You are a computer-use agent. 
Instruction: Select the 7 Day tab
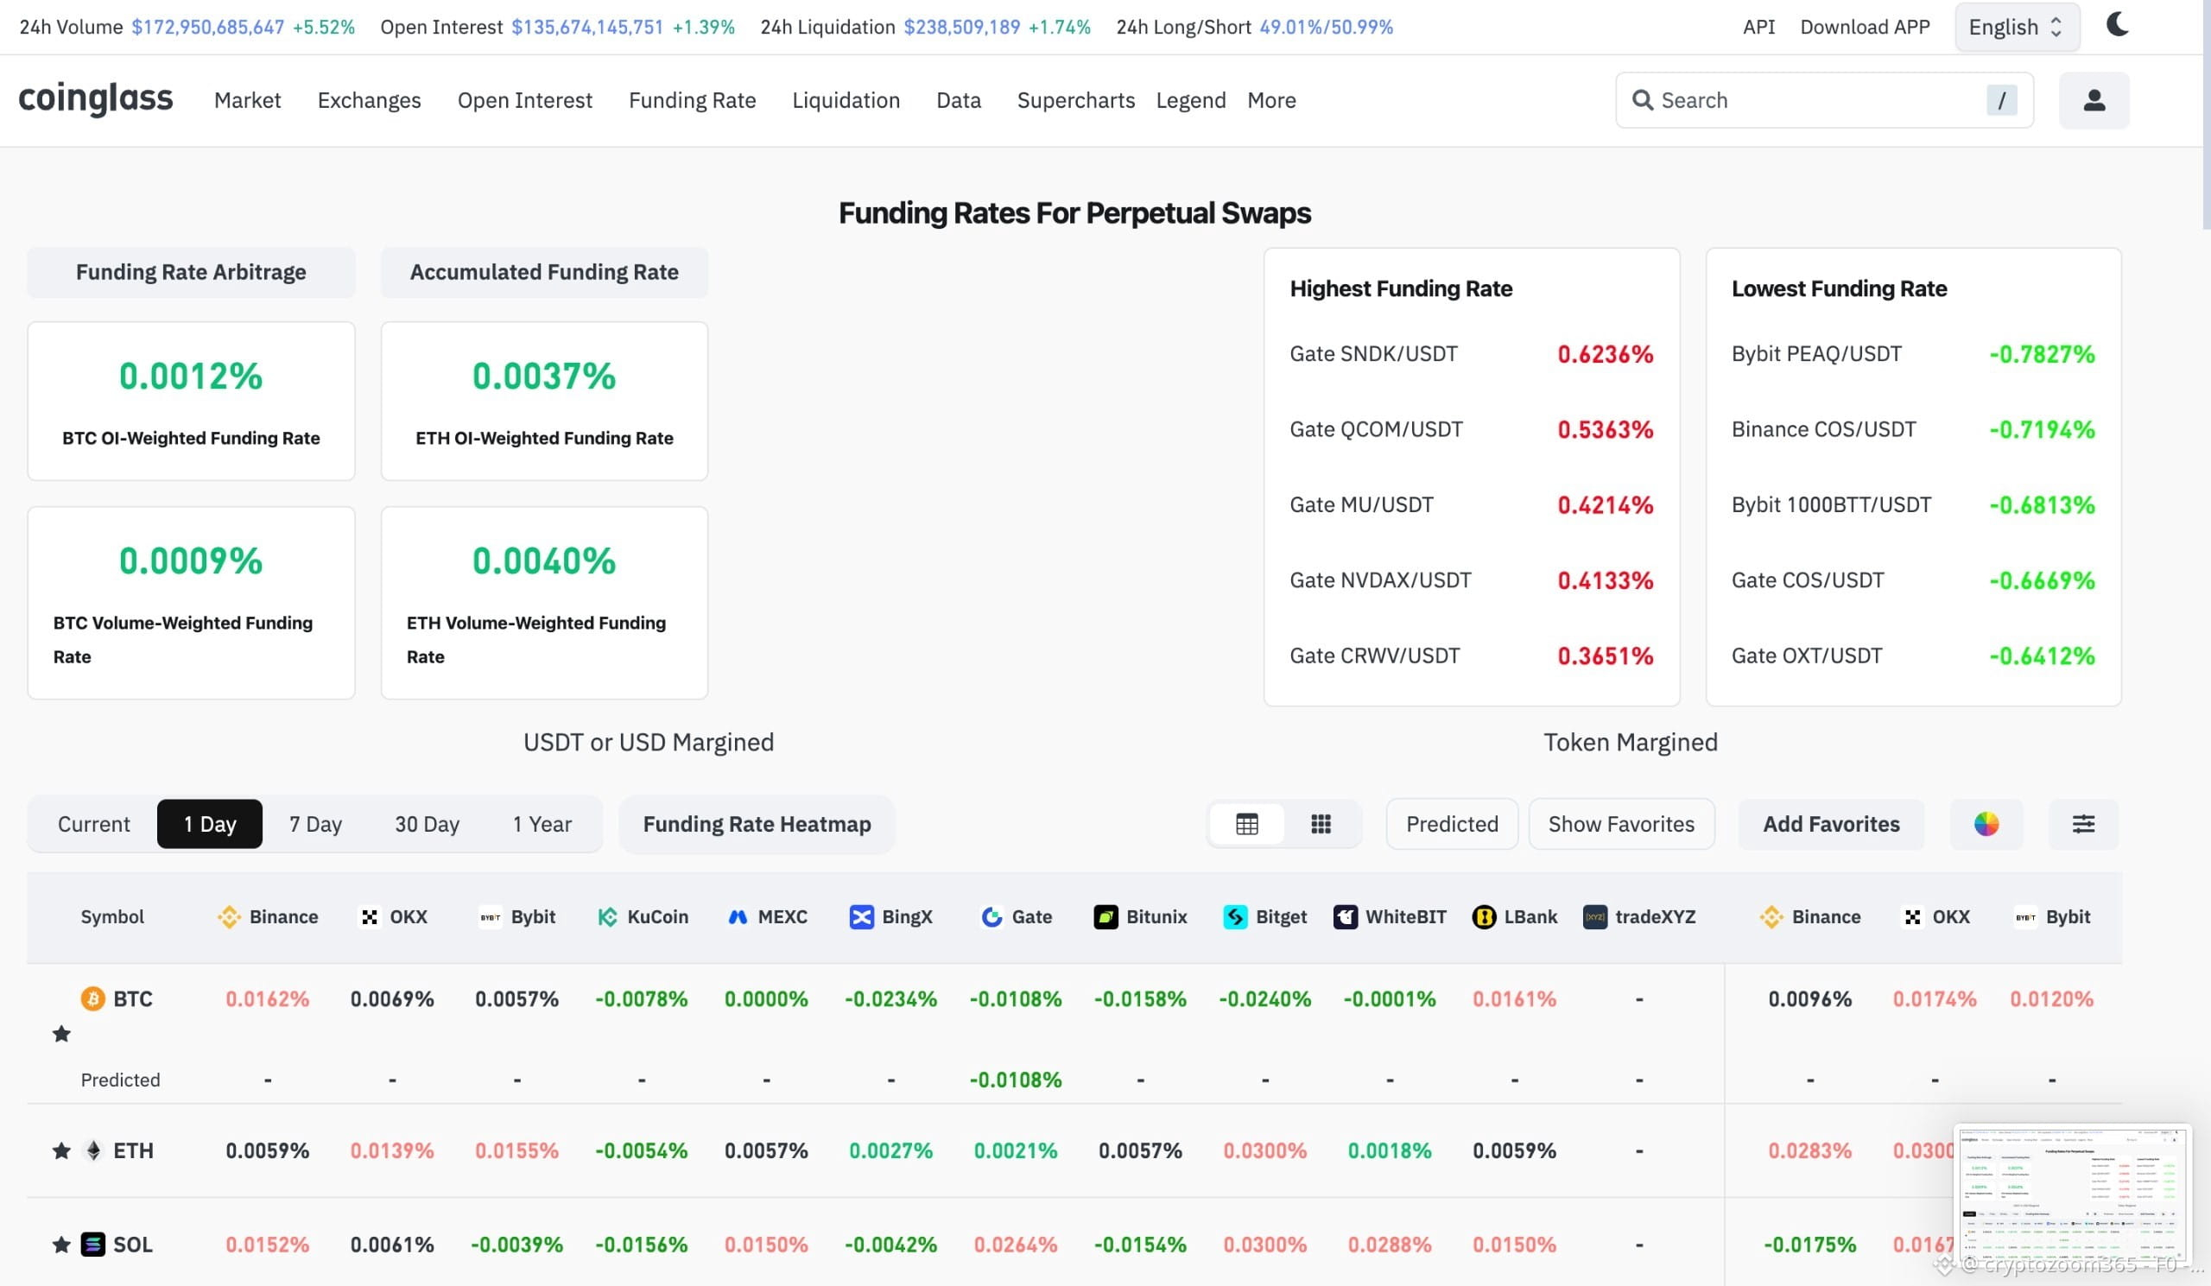pyautogui.click(x=315, y=824)
